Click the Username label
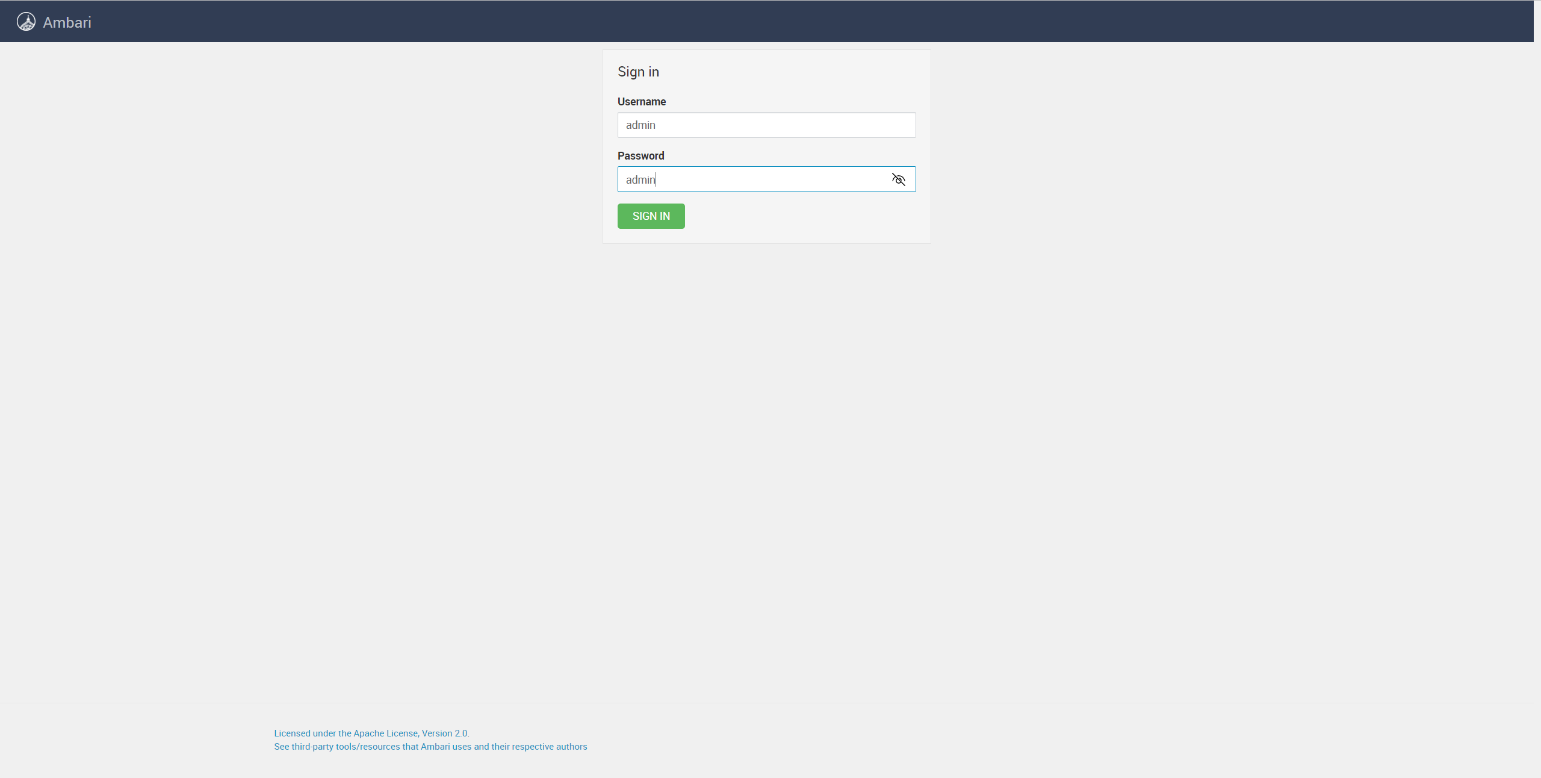 [x=642, y=102]
